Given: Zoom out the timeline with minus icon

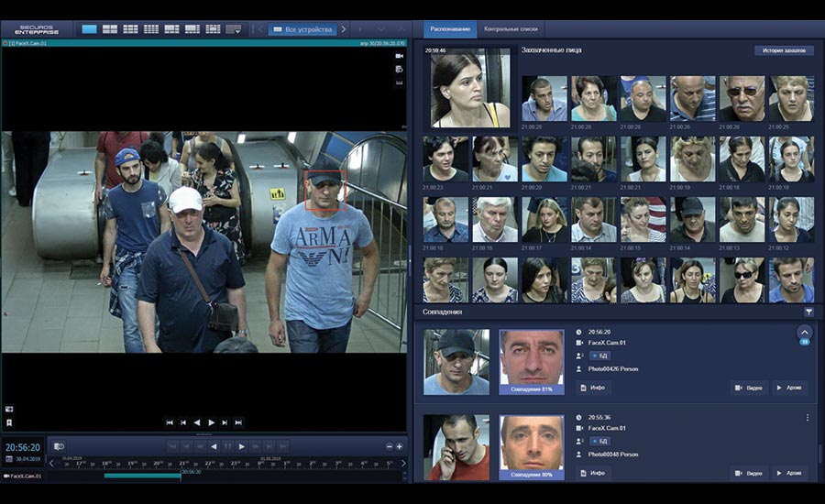Looking at the screenshot, I should coord(388,446).
